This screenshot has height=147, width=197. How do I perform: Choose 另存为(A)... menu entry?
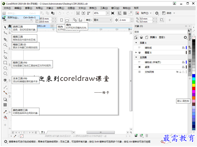pos(21,18)
